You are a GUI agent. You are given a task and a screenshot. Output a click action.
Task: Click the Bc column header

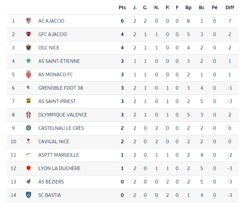pyautogui.click(x=202, y=7)
